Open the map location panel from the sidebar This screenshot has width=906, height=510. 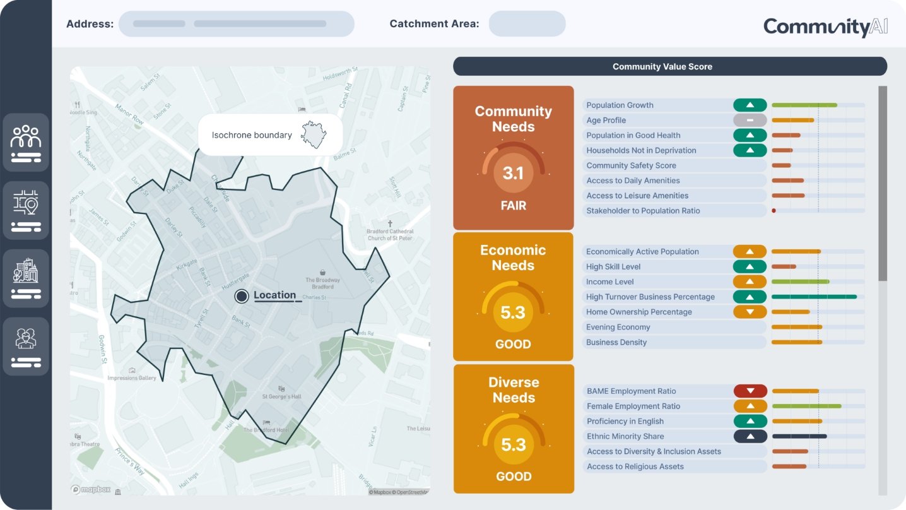pyautogui.click(x=26, y=209)
